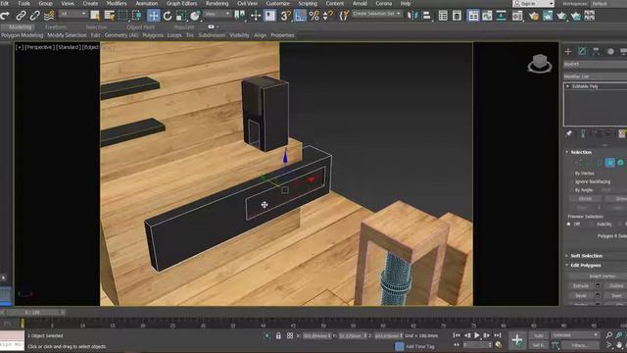Toggle the Ribbon display icon
Image resolution: width=627 pixels, height=353 pixels.
point(473,16)
